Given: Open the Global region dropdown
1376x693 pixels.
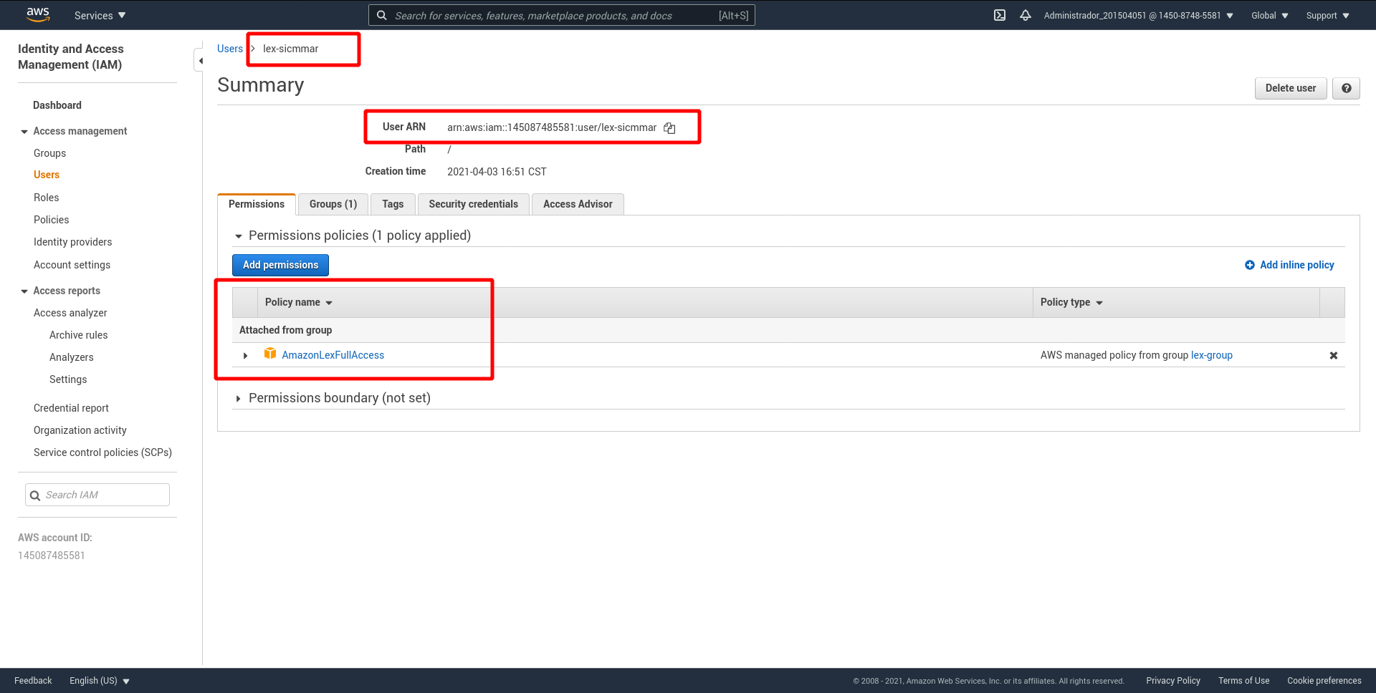Looking at the screenshot, I should pos(1269,15).
